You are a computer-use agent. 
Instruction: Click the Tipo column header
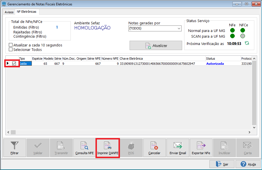pos(25,59)
